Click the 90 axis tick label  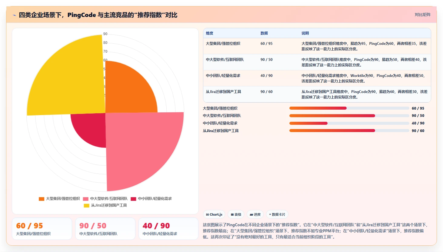pos(105,34)
